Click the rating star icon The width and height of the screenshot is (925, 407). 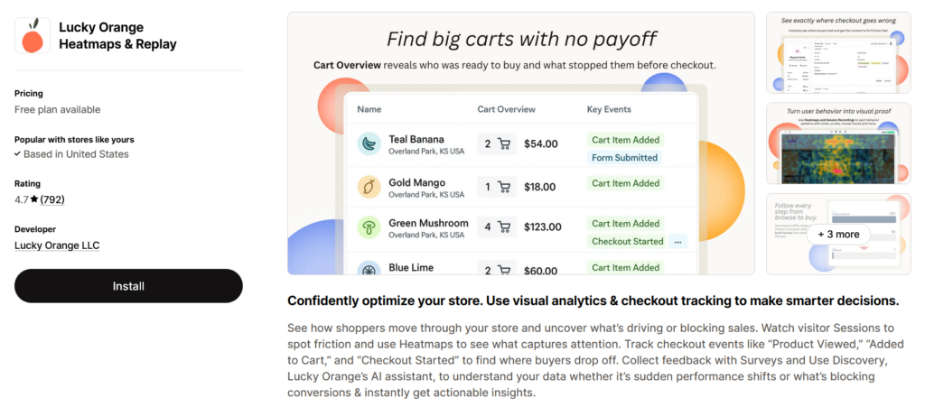tap(32, 199)
